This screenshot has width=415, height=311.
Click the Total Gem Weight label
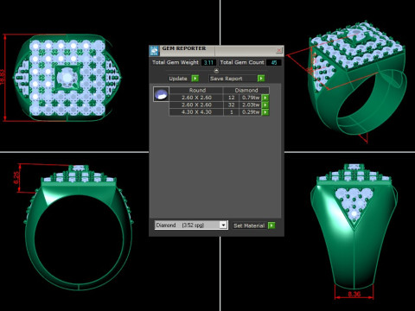[x=176, y=62]
